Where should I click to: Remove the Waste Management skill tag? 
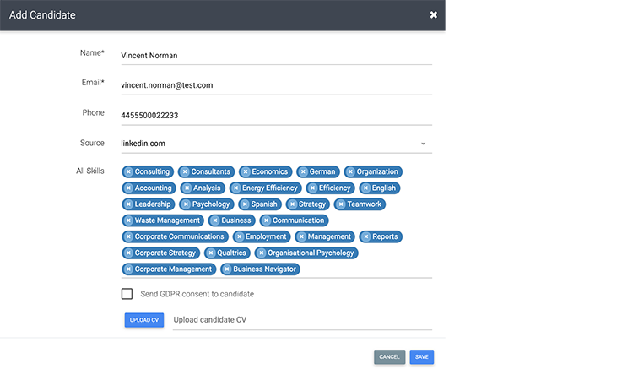tap(128, 220)
